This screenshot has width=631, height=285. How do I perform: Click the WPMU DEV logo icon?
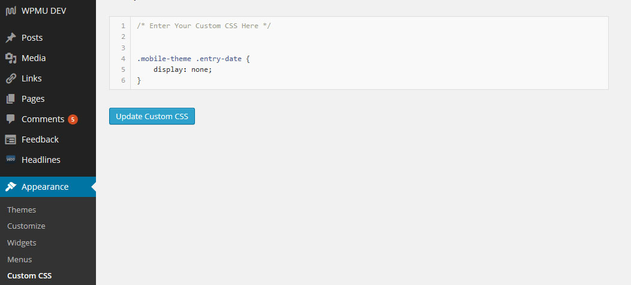(11, 11)
